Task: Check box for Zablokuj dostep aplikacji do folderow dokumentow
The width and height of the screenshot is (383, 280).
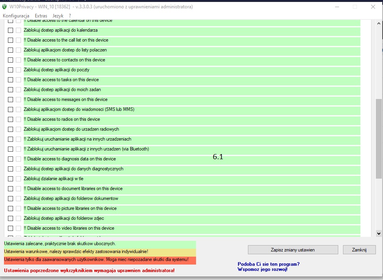Action: [11, 198]
